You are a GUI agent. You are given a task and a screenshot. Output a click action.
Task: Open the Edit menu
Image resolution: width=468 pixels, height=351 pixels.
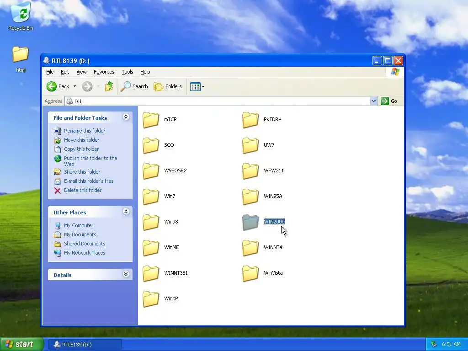[65, 72]
